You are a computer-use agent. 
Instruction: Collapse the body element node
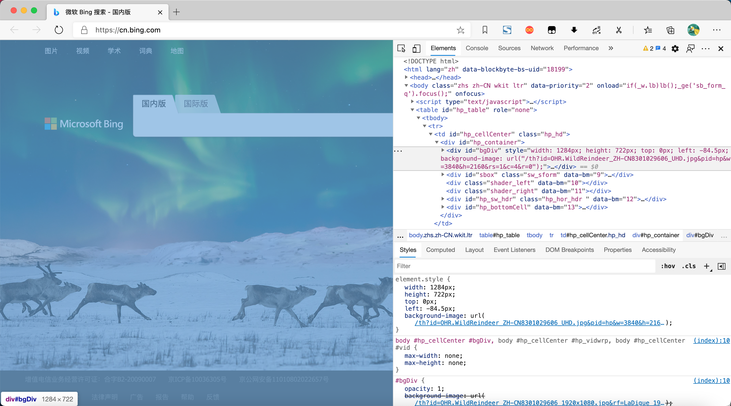[406, 85]
